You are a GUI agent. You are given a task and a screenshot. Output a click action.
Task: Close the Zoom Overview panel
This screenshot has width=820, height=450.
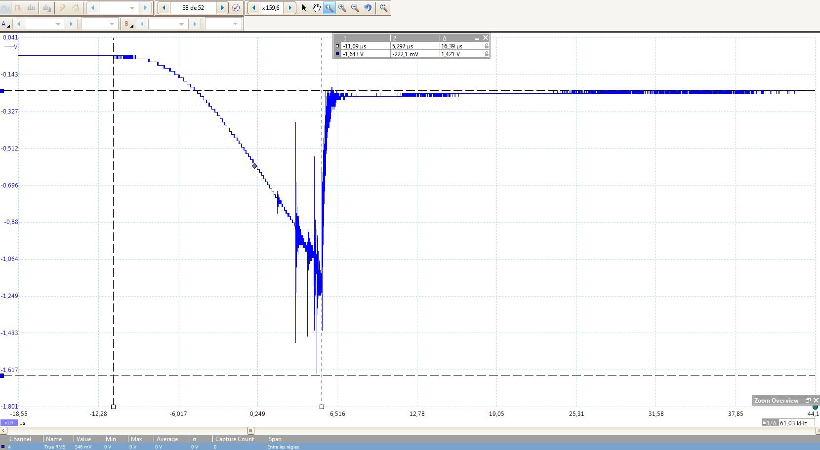816,400
